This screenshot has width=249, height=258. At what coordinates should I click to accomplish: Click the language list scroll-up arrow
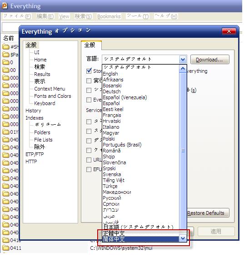click(183, 68)
